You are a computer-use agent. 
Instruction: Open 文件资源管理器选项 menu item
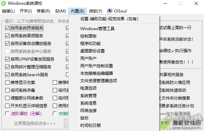click(x=114, y=81)
